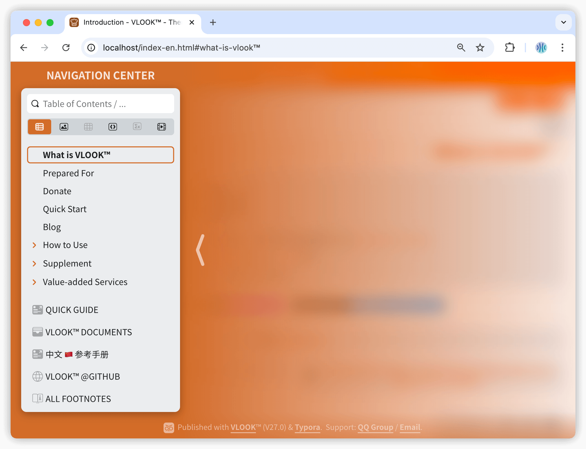
Task: Open VLOOK™ link in footer
Action: pyautogui.click(x=243, y=427)
